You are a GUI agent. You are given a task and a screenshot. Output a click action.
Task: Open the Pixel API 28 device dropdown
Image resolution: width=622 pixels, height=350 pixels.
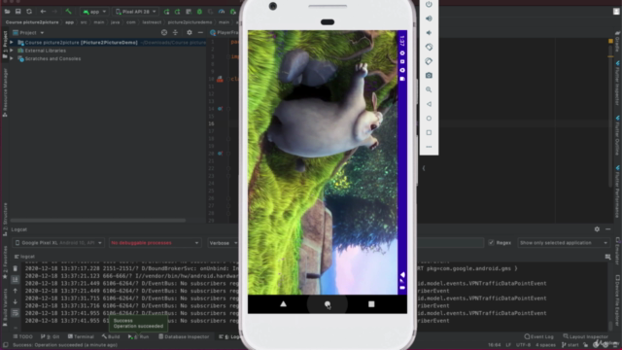(x=136, y=12)
